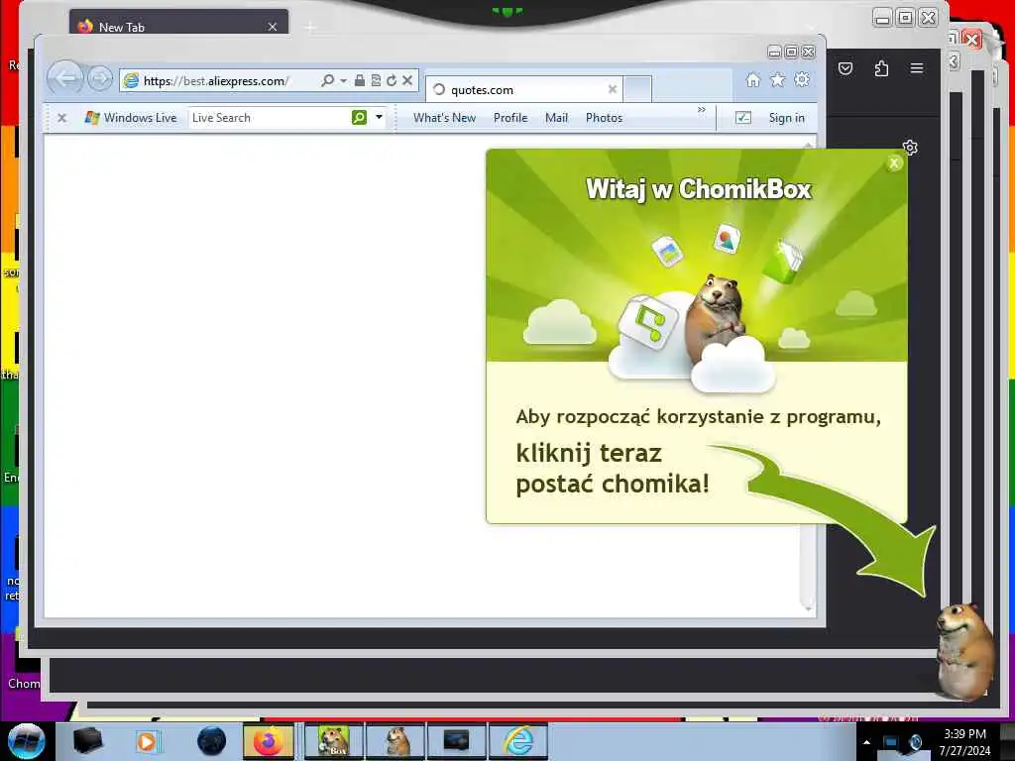Image resolution: width=1015 pixels, height=761 pixels.
Task: Open Profile on Windows Live toolbar
Action: (x=510, y=118)
